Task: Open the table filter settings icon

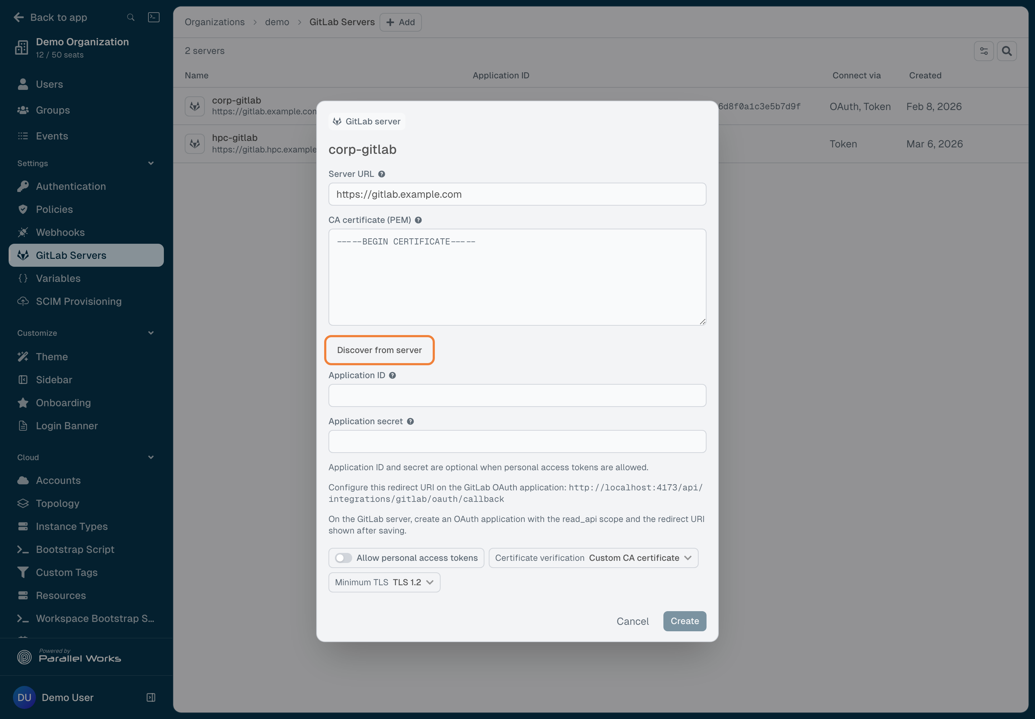Action: (984, 51)
